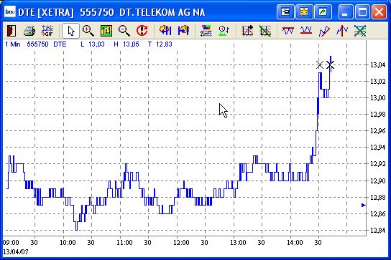Export chart as GIF image

(47, 31)
